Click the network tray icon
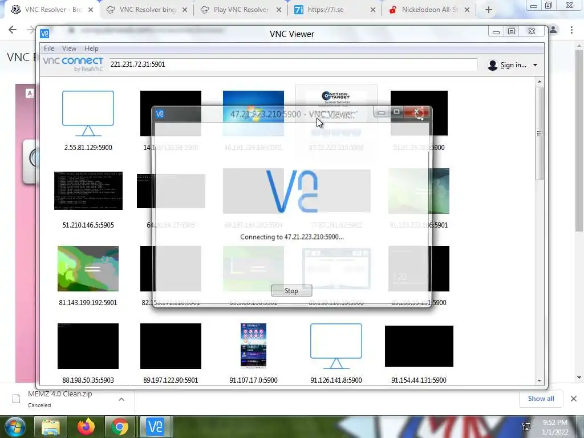Screen dimensions: 584x438 click(526, 427)
